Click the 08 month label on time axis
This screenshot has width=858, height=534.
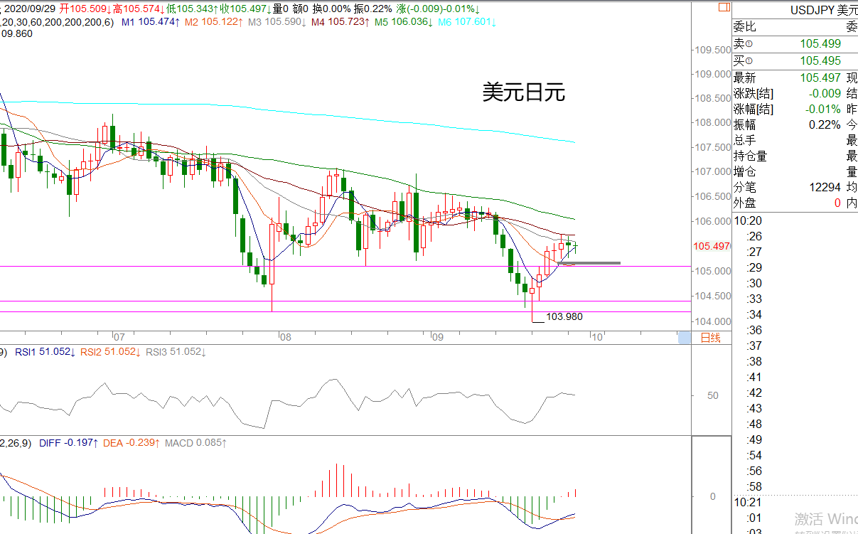(284, 337)
